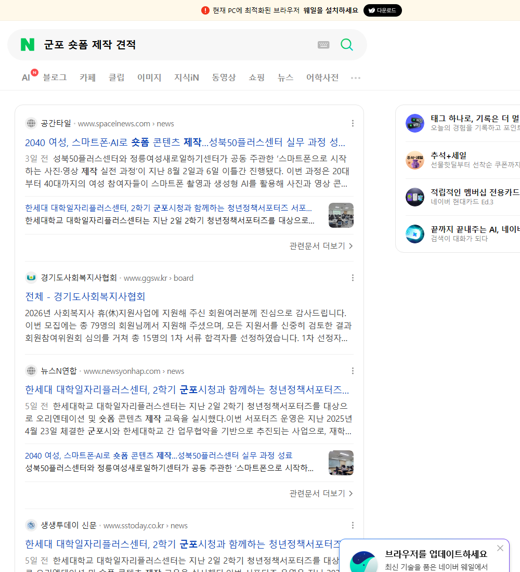The height and width of the screenshot is (572, 520).
Task: Click the www.newsyonhap.com source link
Action: pyautogui.click(x=134, y=371)
